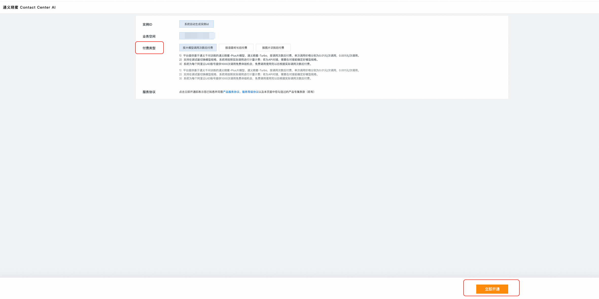Image resolution: width=599 pixels, height=299 pixels.
Task: Click gray pricing note line 1 about Plus/Turbo
Action: pyautogui.click(x=269, y=70)
